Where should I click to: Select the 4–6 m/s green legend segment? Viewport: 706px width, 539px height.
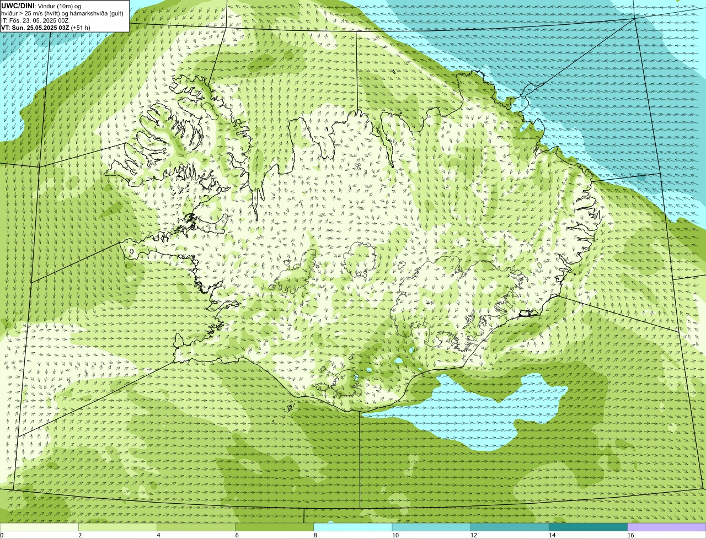196,527
